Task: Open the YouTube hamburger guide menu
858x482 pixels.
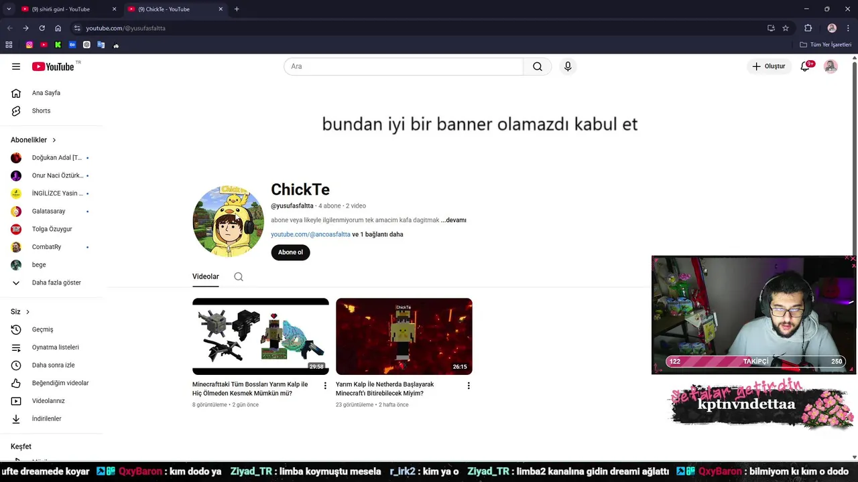Action: coord(16,66)
